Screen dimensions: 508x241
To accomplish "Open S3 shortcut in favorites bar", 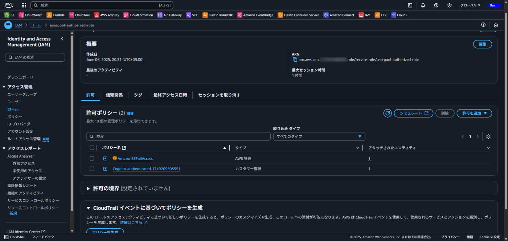I will click(9, 15).
